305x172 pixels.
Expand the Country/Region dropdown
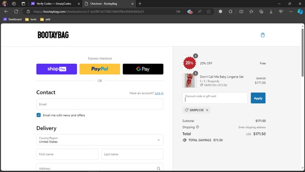tap(100, 140)
